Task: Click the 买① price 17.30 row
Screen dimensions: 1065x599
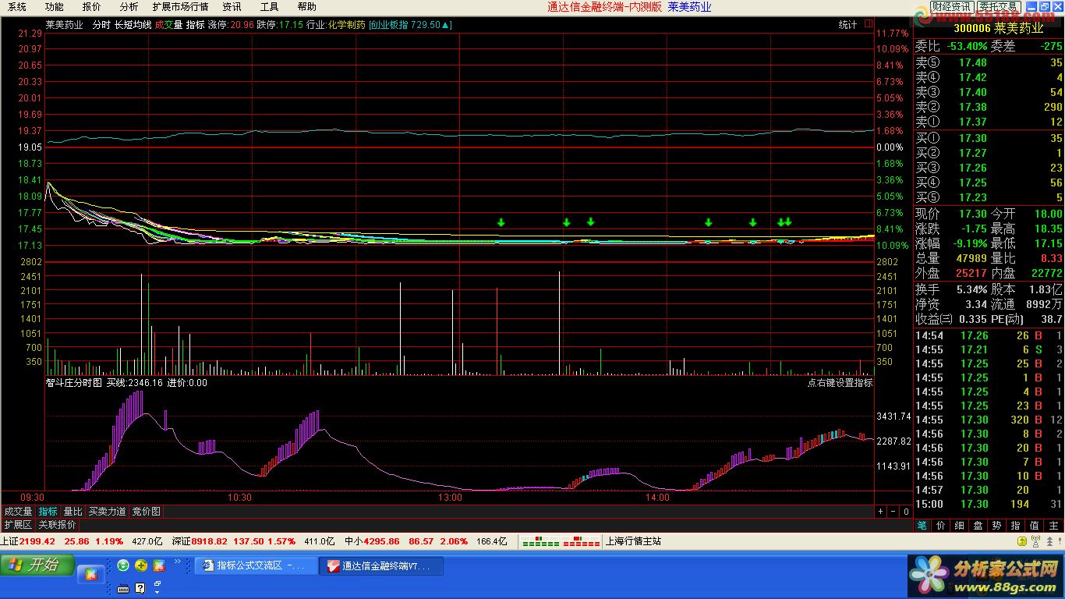Action: (989, 138)
